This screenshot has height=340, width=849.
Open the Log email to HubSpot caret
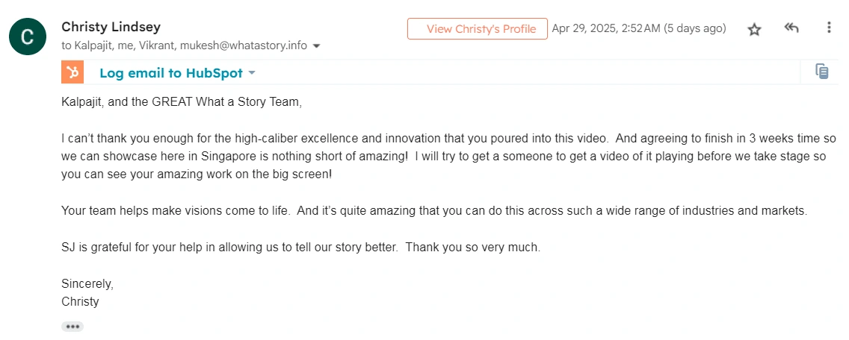coord(251,73)
